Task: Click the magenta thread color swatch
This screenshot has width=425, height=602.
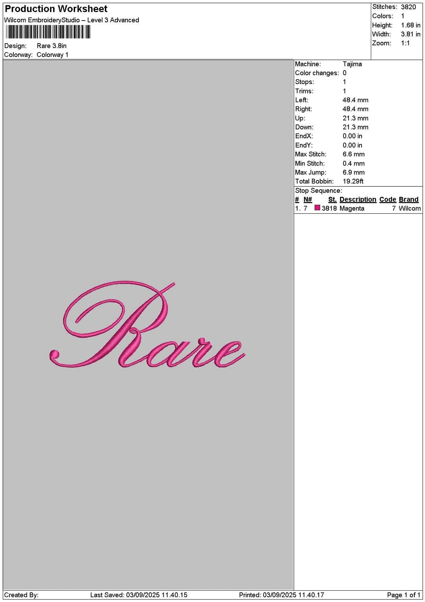Action: [x=317, y=208]
